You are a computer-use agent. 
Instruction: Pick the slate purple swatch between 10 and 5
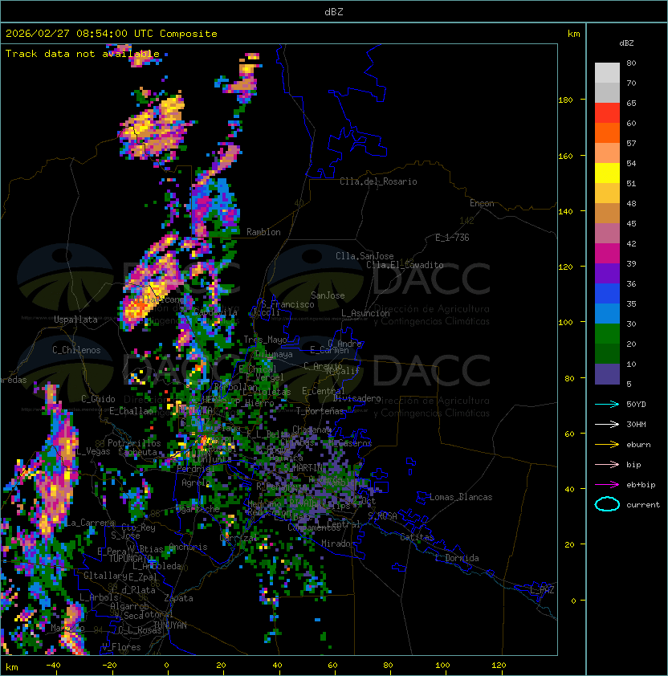click(607, 374)
